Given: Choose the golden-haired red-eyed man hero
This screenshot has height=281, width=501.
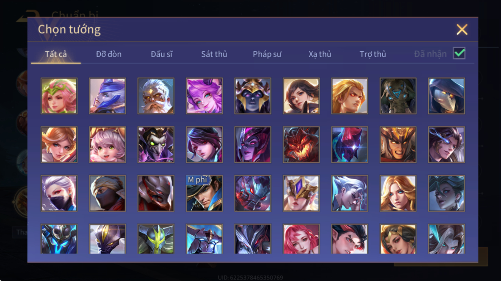Looking at the screenshot, I should [350, 96].
